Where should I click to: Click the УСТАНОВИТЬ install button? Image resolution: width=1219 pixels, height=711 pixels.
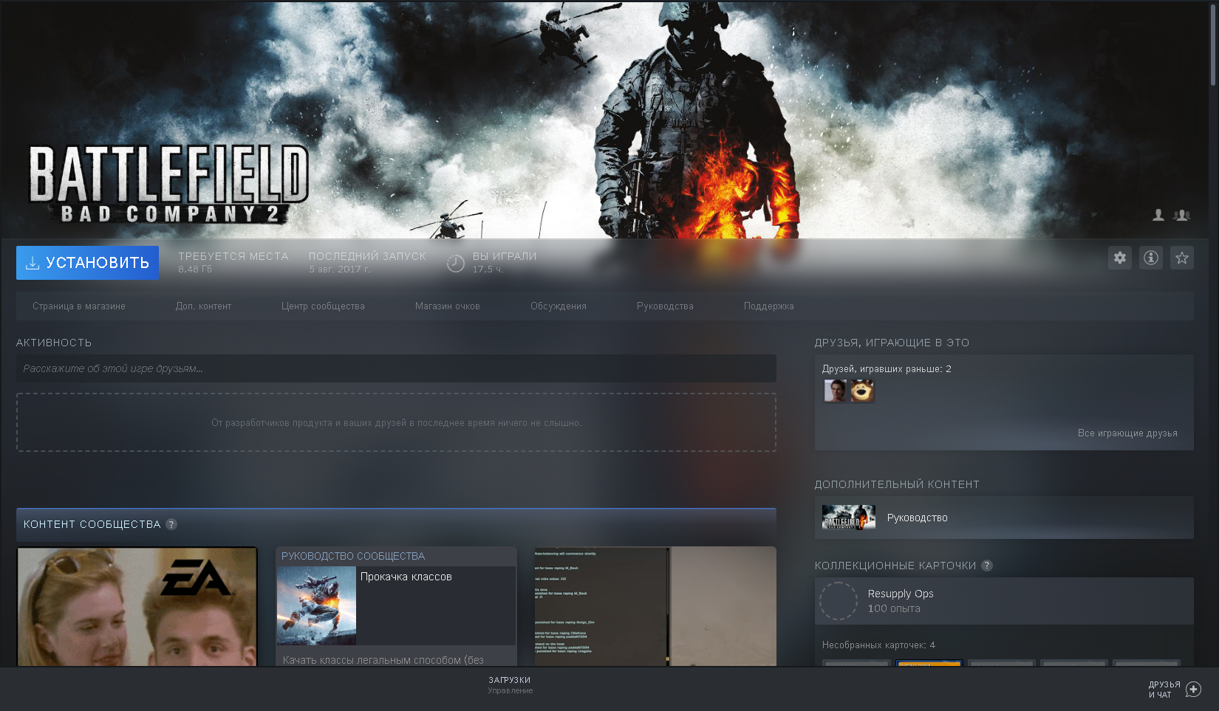(x=87, y=263)
